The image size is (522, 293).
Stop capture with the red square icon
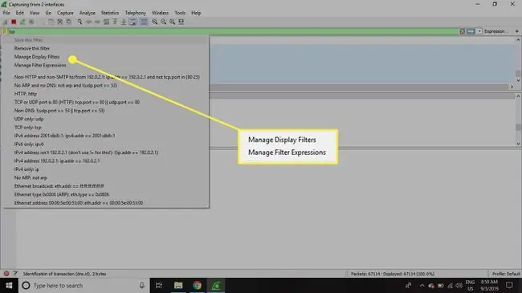(14, 22)
